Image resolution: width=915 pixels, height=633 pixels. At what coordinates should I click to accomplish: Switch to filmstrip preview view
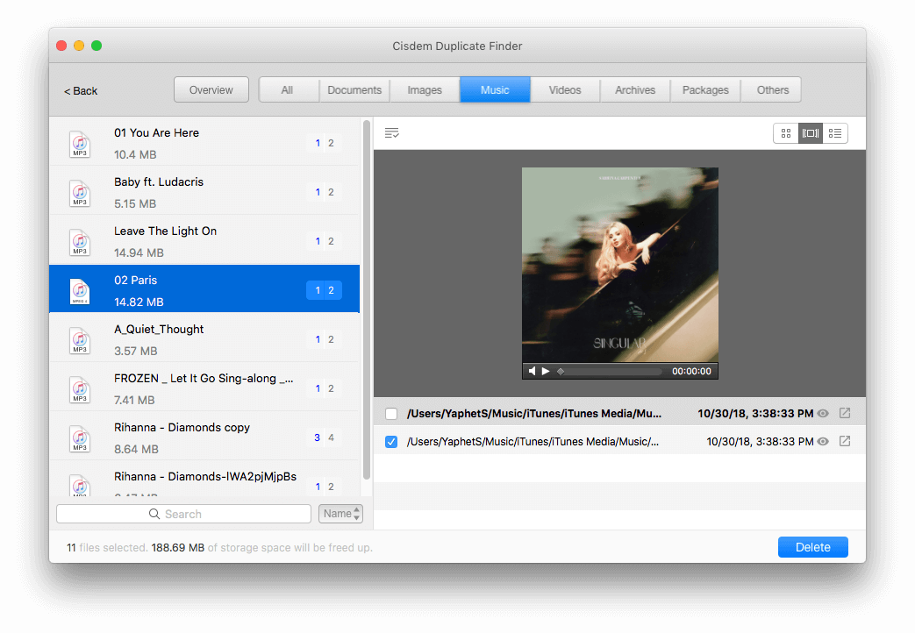point(811,133)
